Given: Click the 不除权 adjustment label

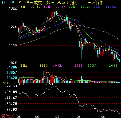Looking at the screenshot, I should (98, 3).
